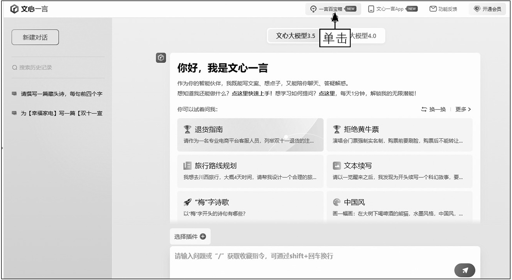Click the search magnifier icon in history

click(15, 68)
